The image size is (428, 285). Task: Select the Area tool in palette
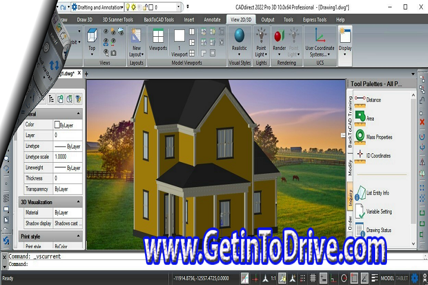pos(364,118)
